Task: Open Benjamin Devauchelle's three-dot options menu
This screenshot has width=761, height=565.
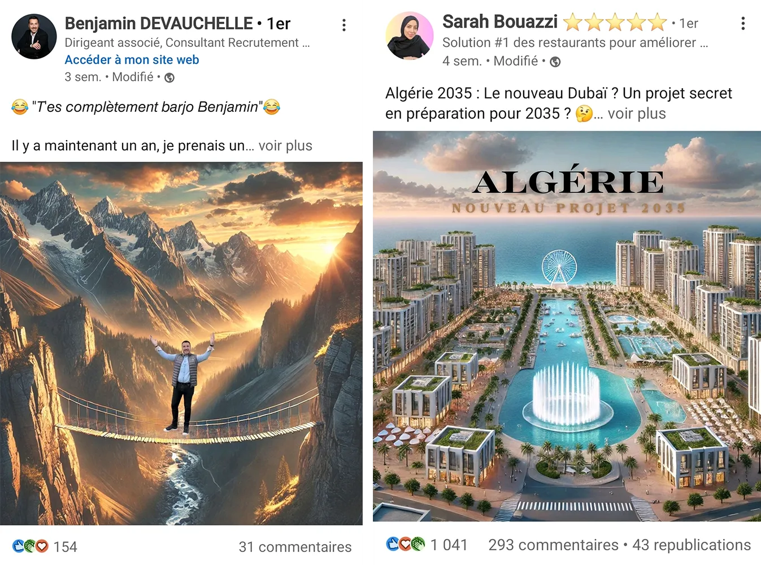Action: (x=343, y=25)
